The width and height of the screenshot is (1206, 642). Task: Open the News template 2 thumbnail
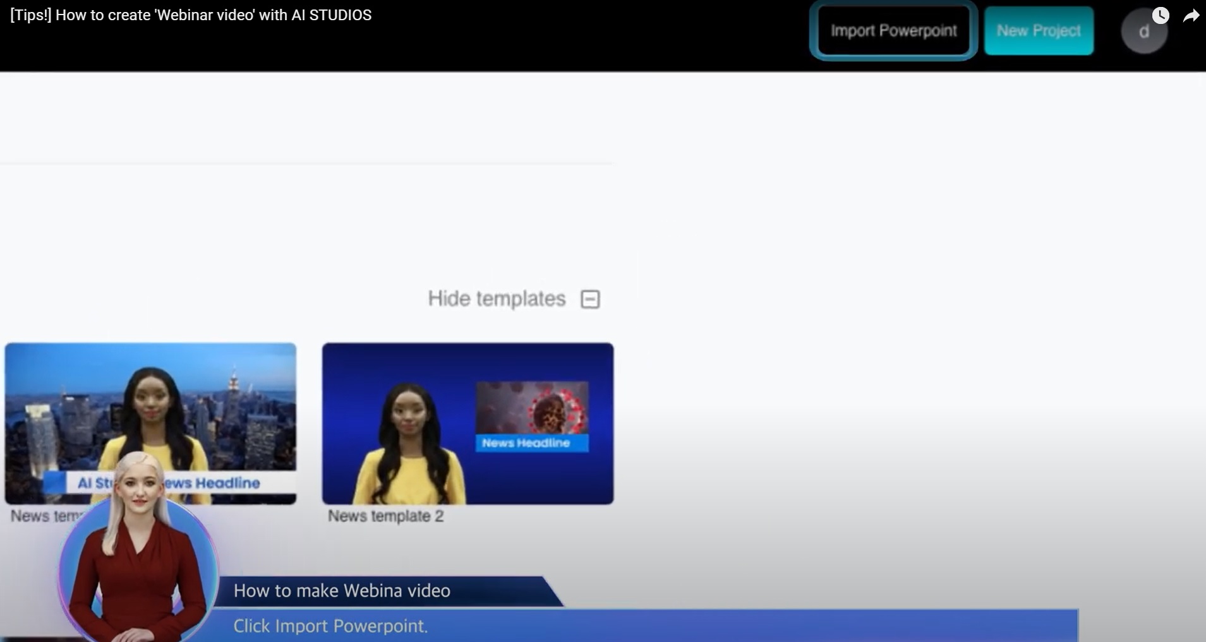[x=467, y=423]
